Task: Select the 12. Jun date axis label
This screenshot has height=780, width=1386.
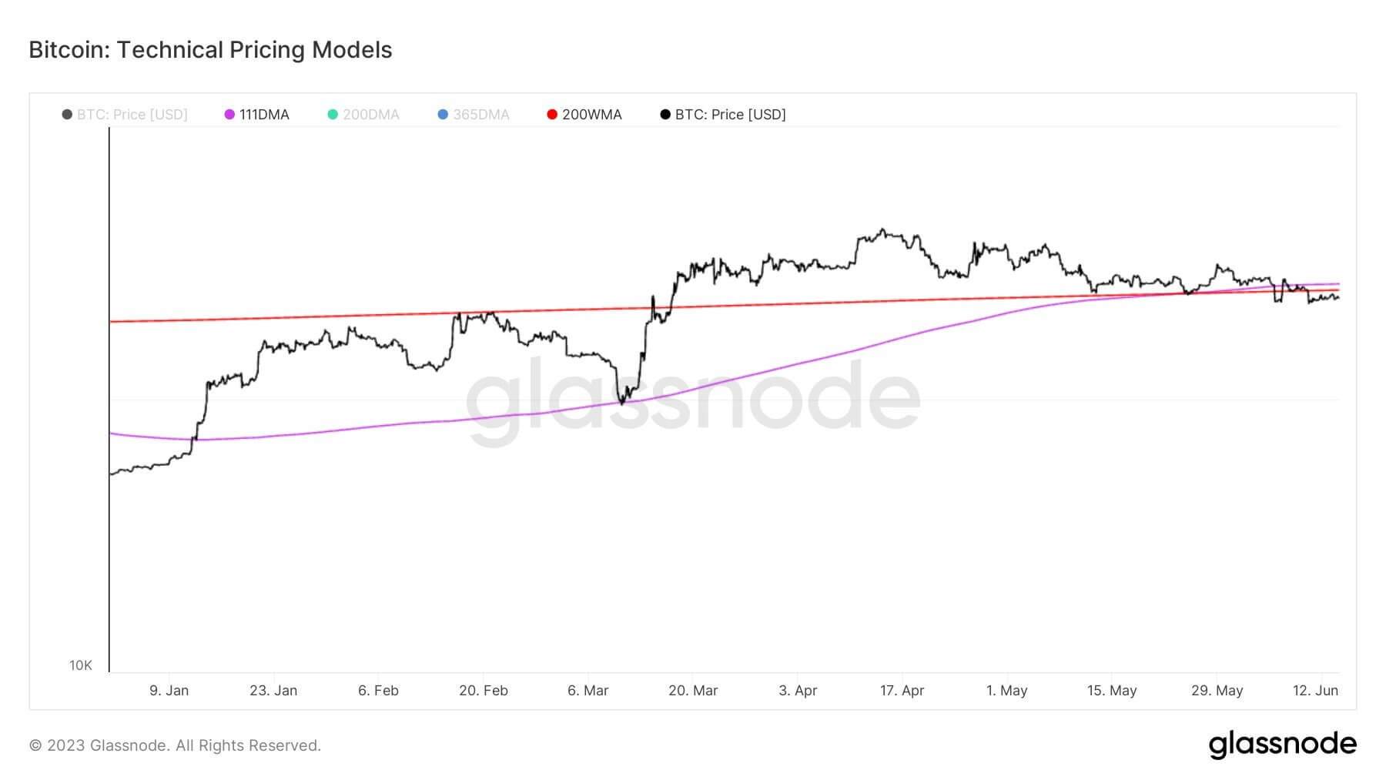Action: [x=1315, y=691]
